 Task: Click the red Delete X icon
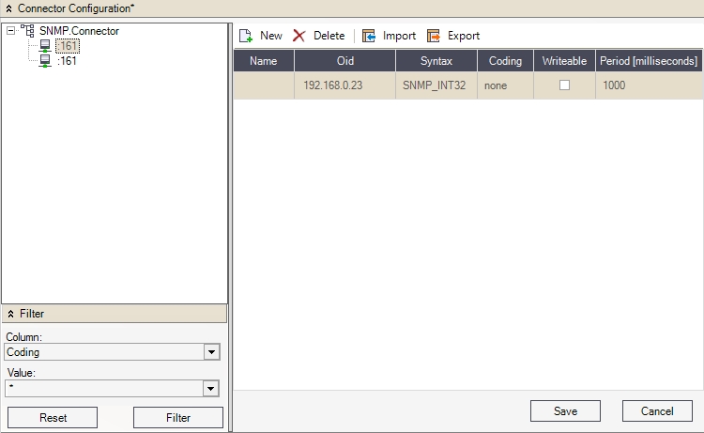(x=299, y=36)
